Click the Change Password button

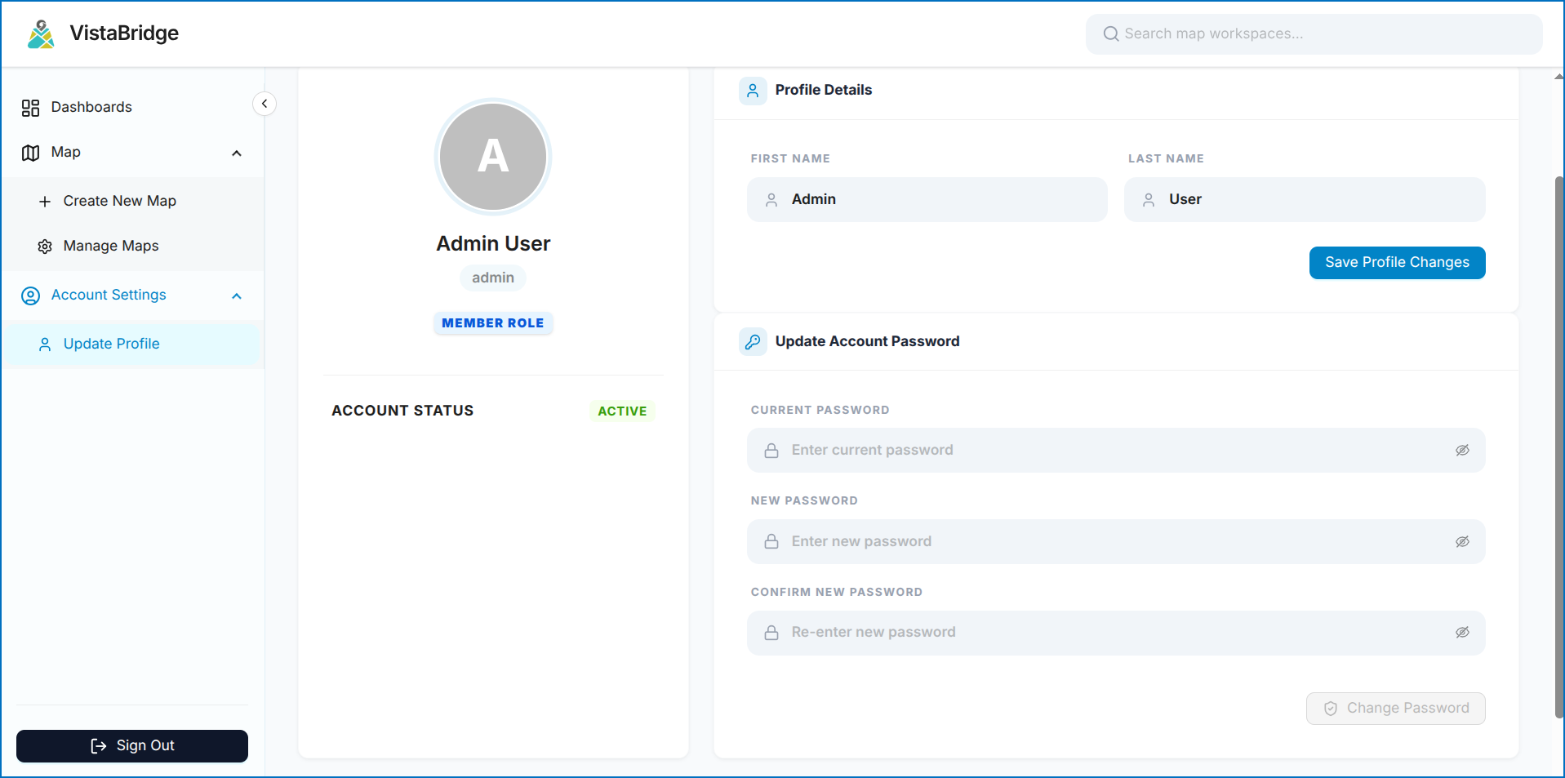click(x=1395, y=709)
